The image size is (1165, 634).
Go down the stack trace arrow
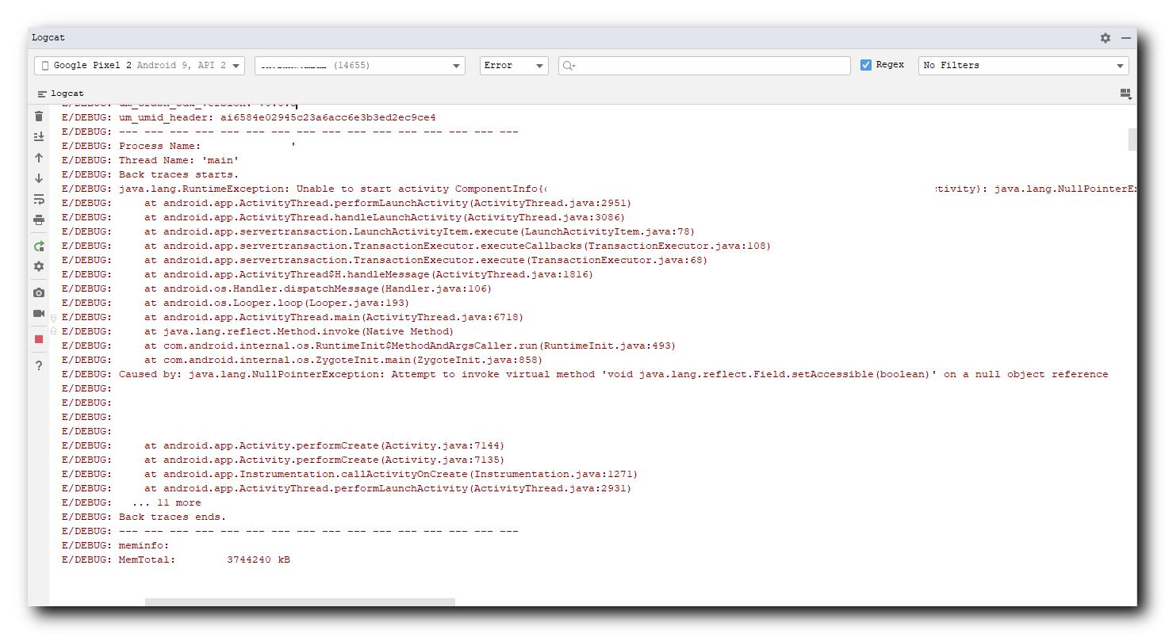39,178
